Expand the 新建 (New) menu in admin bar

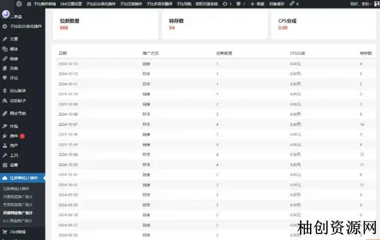257,4
